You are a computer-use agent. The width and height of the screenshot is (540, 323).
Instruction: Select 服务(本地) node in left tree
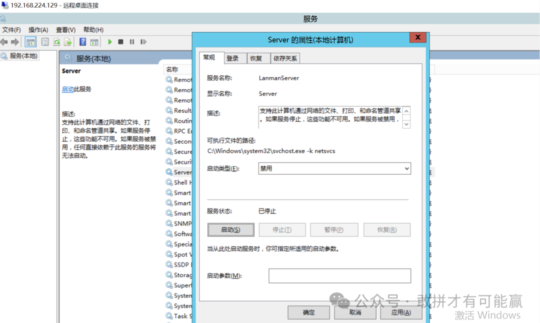(20, 56)
